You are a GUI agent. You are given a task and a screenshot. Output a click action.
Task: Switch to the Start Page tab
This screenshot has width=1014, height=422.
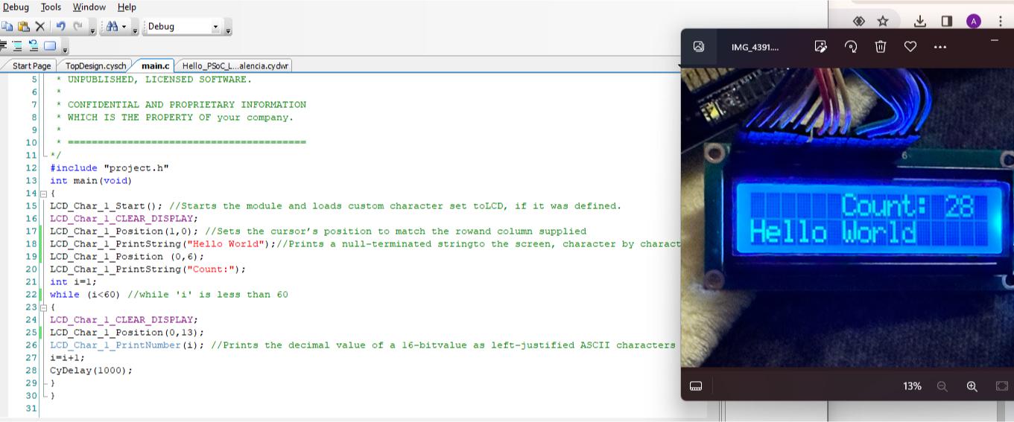click(31, 65)
